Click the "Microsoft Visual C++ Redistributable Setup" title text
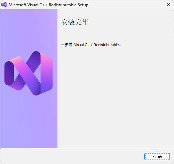174x164 pixels. [48, 5]
